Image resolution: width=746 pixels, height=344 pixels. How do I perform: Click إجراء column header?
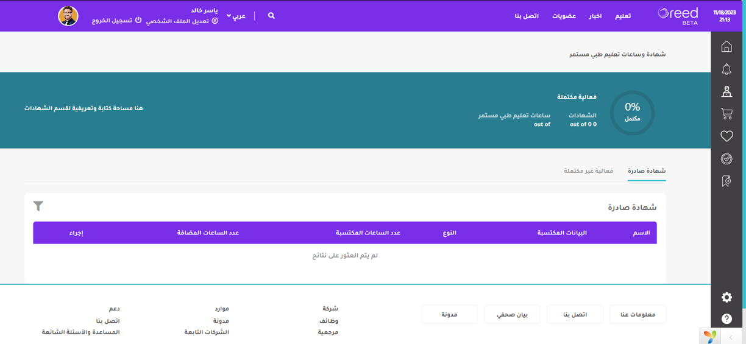pos(76,233)
